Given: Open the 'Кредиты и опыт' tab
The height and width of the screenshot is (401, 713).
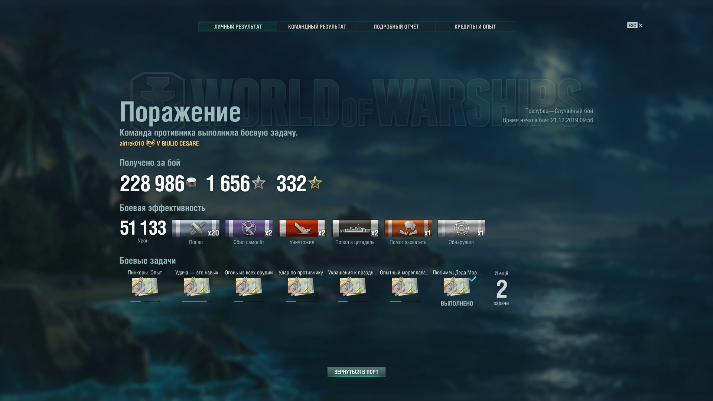Looking at the screenshot, I should pyautogui.click(x=475, y=27).
